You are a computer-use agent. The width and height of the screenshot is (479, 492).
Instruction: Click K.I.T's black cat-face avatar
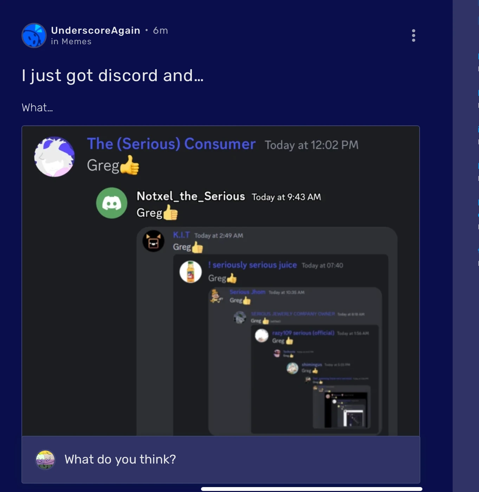154,241
